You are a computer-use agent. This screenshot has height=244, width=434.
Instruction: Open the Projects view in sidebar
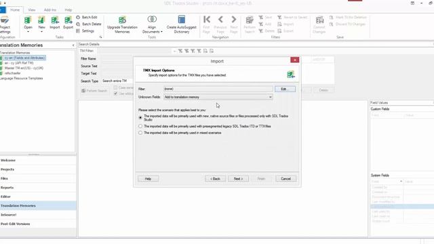click(x=38, y=169)
